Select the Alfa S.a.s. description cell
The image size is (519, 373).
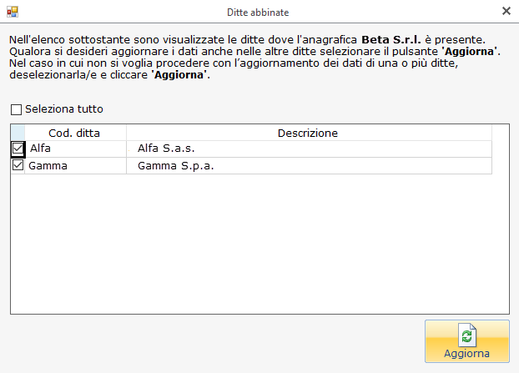309,149
